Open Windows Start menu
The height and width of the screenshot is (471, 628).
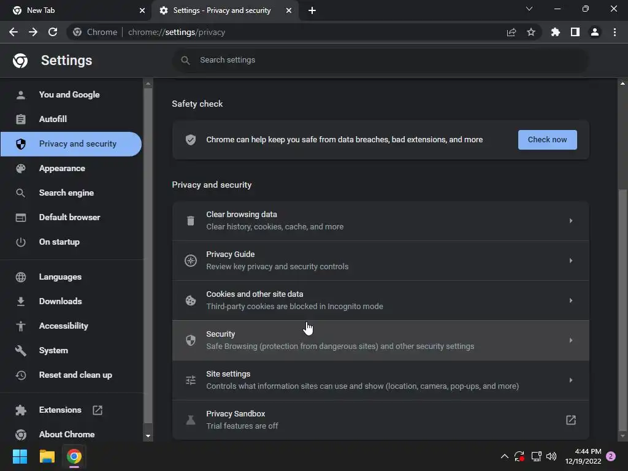pyautogui.click(x=20, y=456)
